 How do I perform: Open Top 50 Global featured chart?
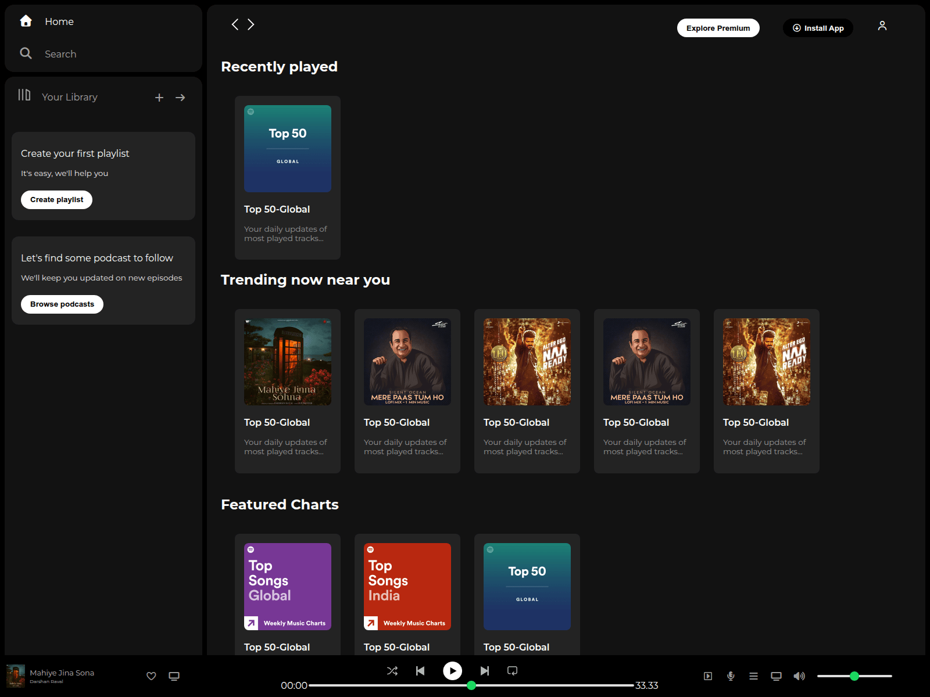click(x=527, y=594)
